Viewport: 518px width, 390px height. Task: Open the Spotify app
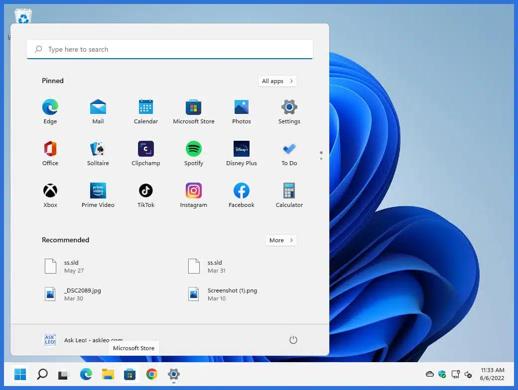[x=194, y=153]
